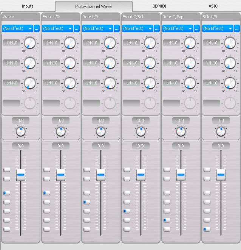Click the volume fader handle on Side L/R
This screenshot has height=250, width=241.
tap(221, 175)
